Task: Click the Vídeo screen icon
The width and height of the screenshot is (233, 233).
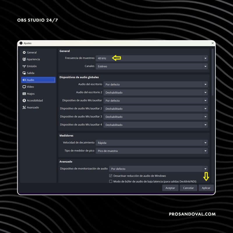Action: tap(24, 87)
